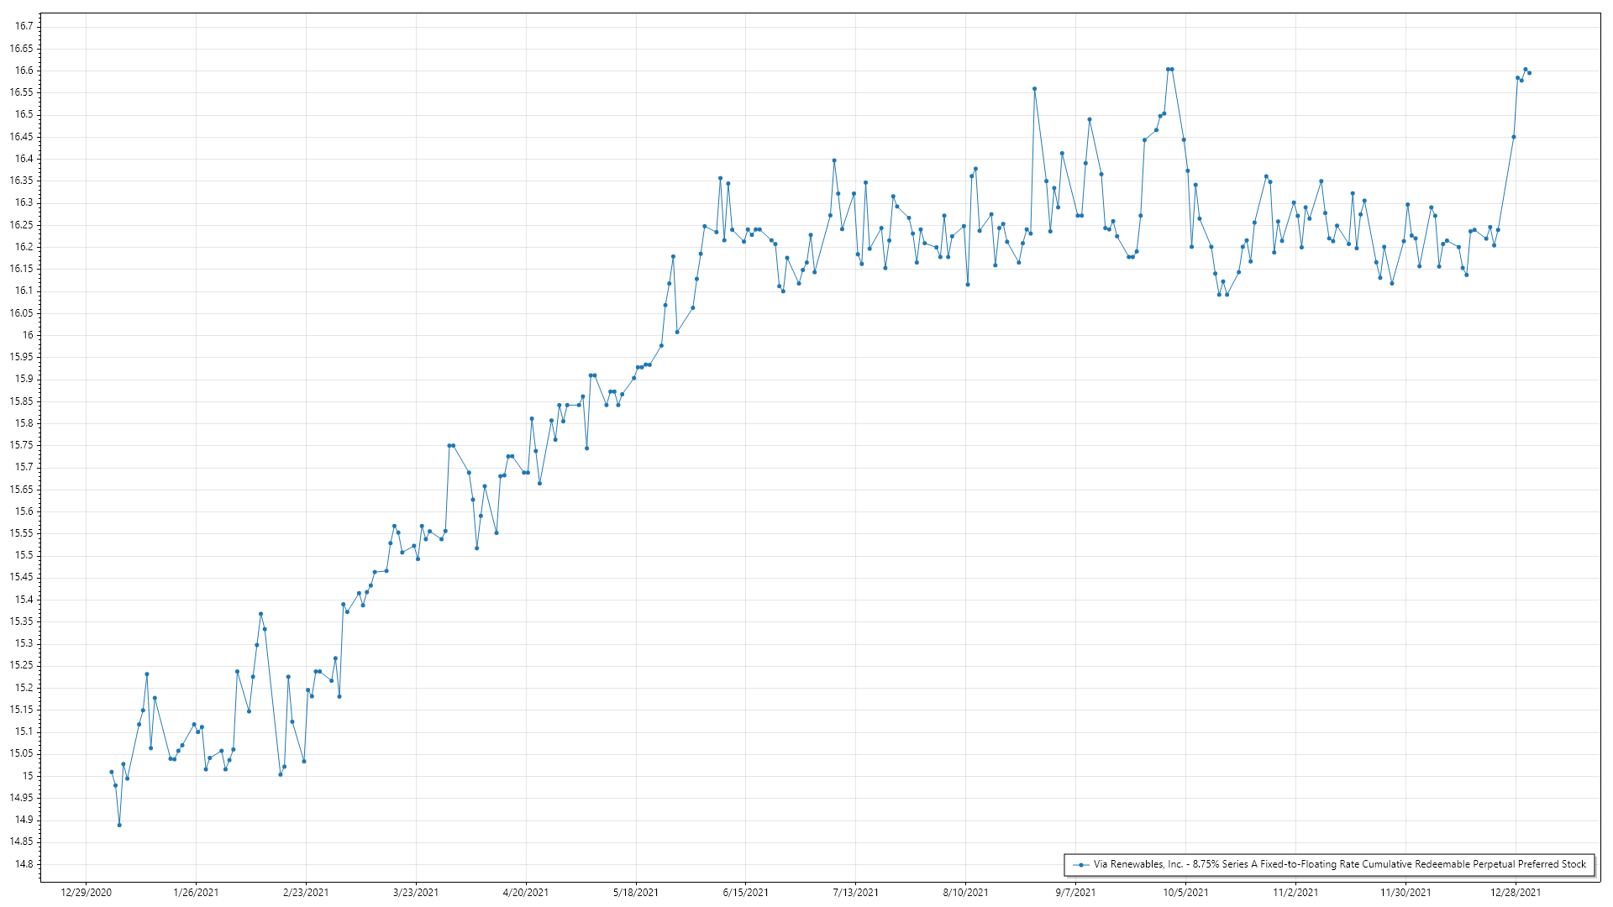Image resolution: width=1613 pixels, height=907 pixels.
Task: Click the 3/23/2021 x-axis label
Action: tap(416, 892)
